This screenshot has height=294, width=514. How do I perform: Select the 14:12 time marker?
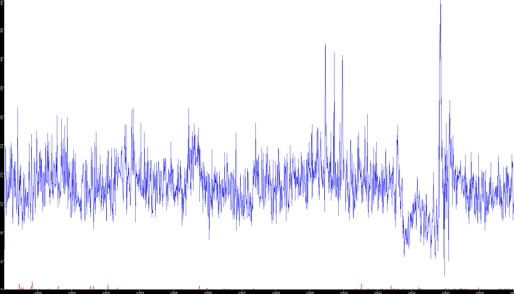click(x=412, y=292)
